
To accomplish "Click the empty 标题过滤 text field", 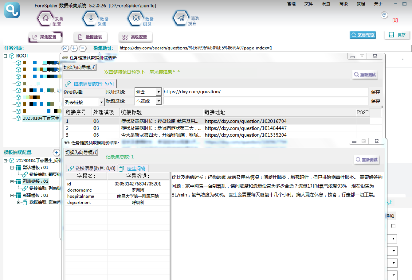I will [x=265, y=101].
